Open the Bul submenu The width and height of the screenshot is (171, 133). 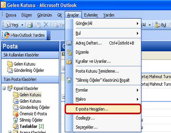[107, 33]
